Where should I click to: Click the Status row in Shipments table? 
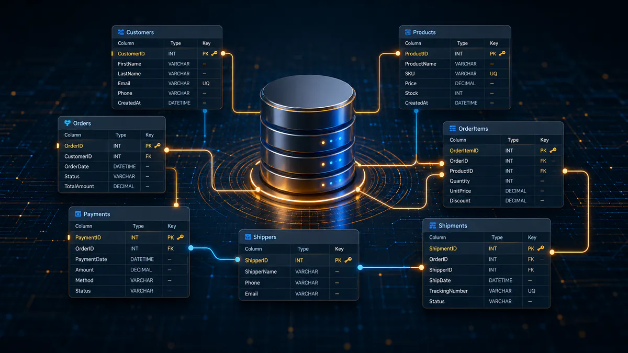pos(487,301)
